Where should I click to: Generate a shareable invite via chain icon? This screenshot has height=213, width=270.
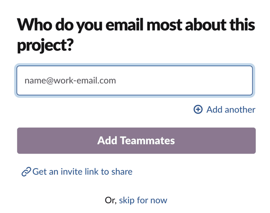point(26,172)
